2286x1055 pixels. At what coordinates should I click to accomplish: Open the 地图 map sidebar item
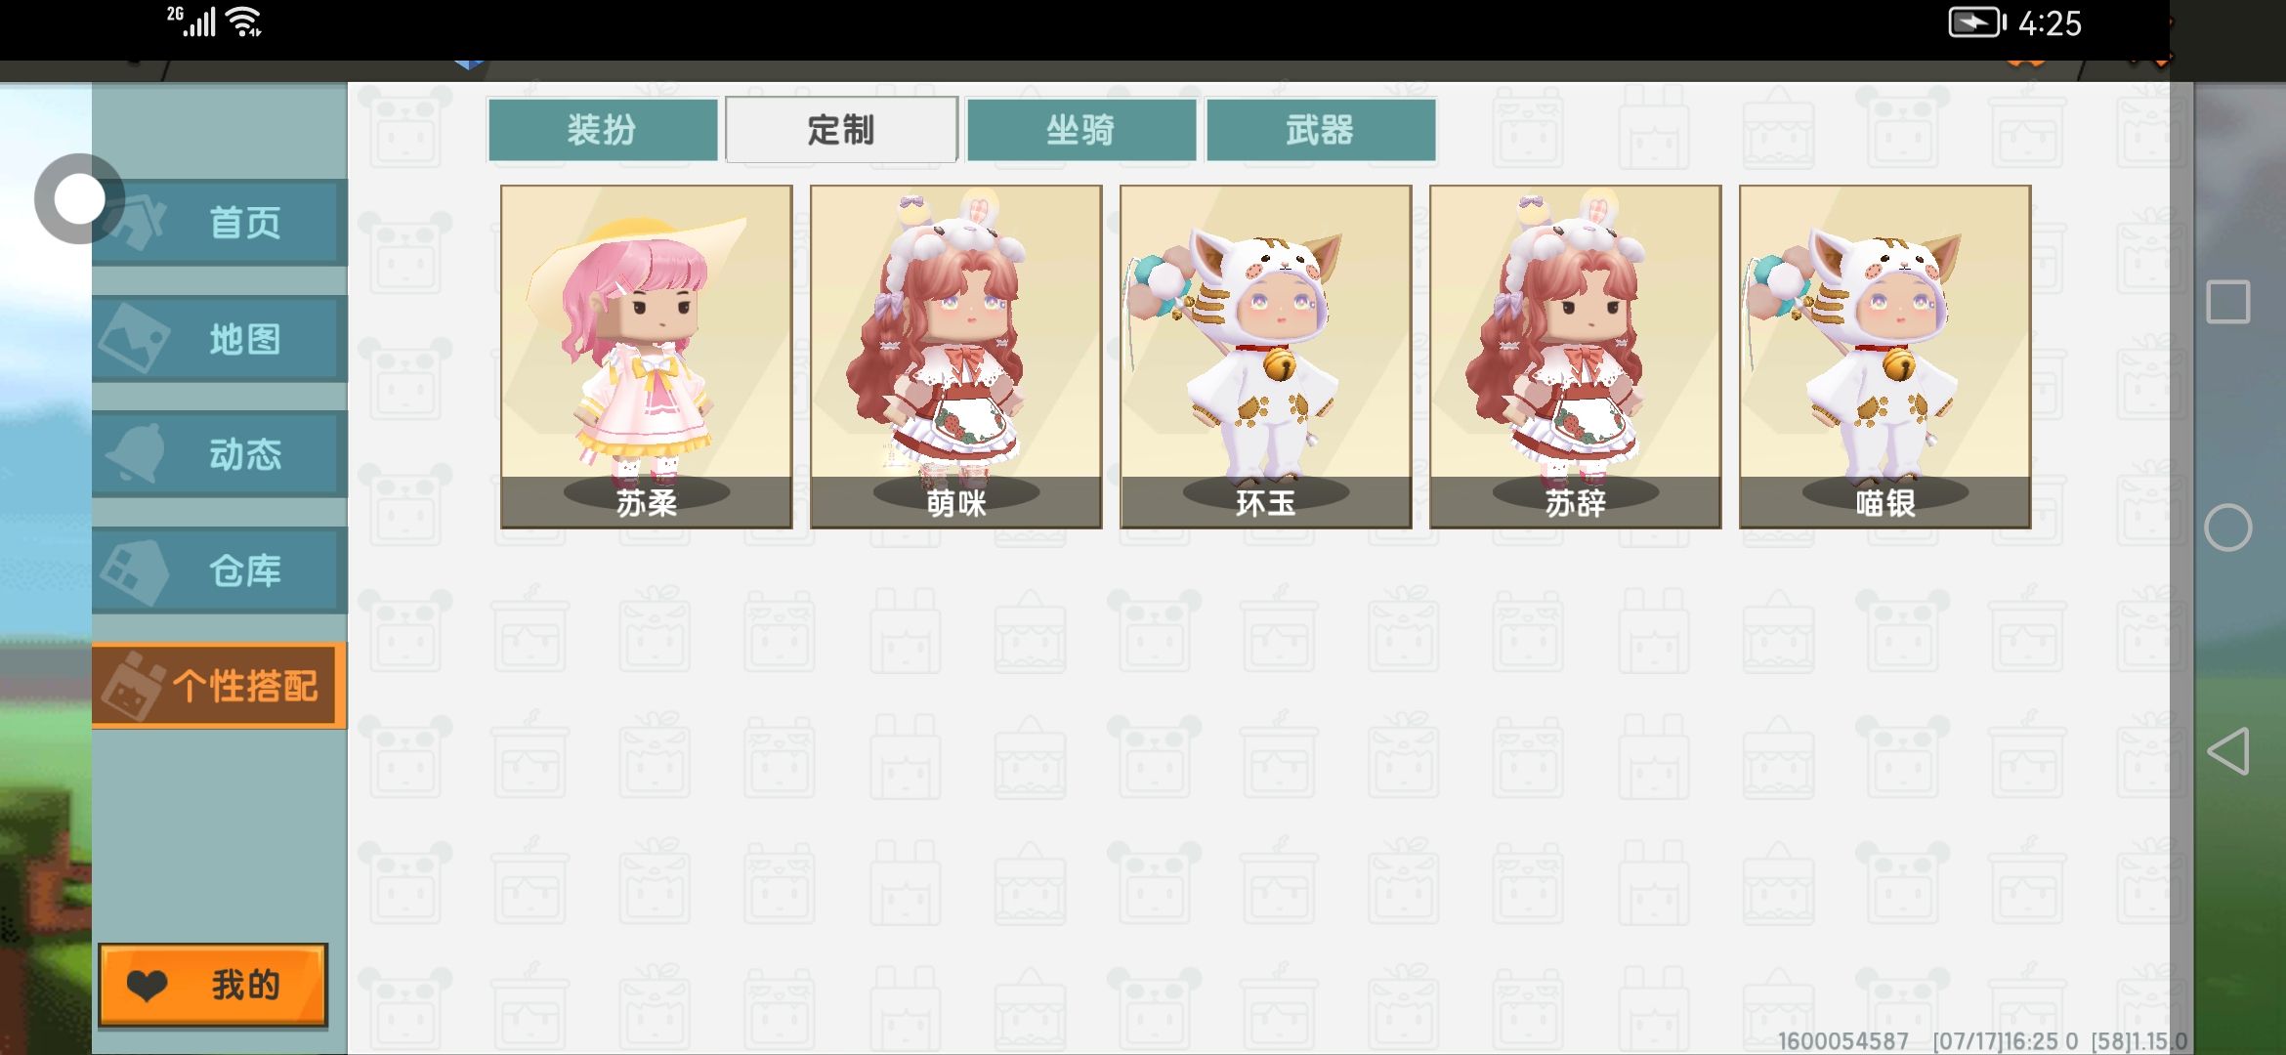220,339
